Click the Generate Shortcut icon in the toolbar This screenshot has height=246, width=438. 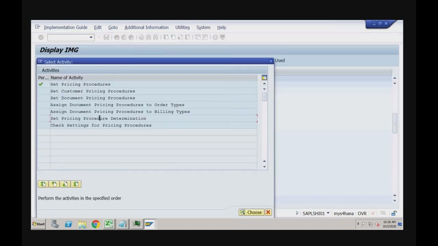[205, 37]
